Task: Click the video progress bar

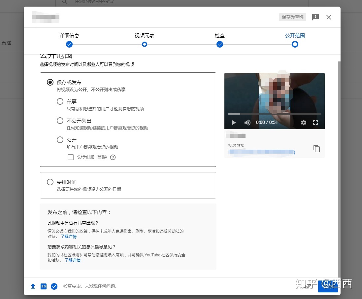Action: tap(274, 114)
